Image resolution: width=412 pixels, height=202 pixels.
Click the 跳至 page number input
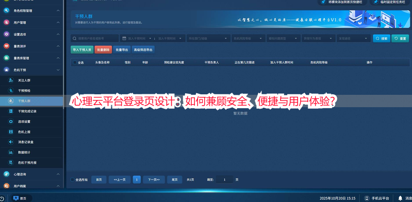point(225,180)
